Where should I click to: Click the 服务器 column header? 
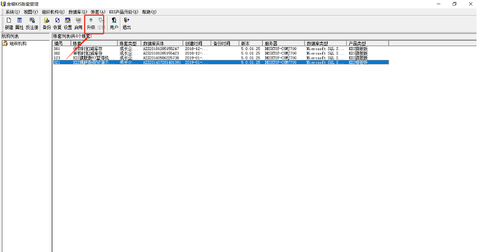283,44
